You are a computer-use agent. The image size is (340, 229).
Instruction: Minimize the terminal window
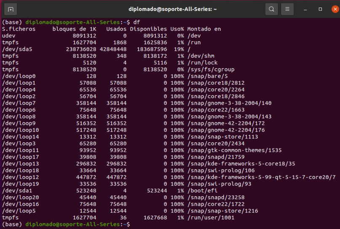click(x=305, y=9)
